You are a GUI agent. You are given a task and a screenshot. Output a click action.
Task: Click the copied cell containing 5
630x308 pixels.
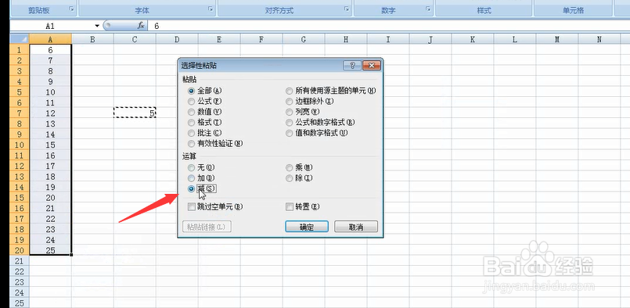(135, 113)
